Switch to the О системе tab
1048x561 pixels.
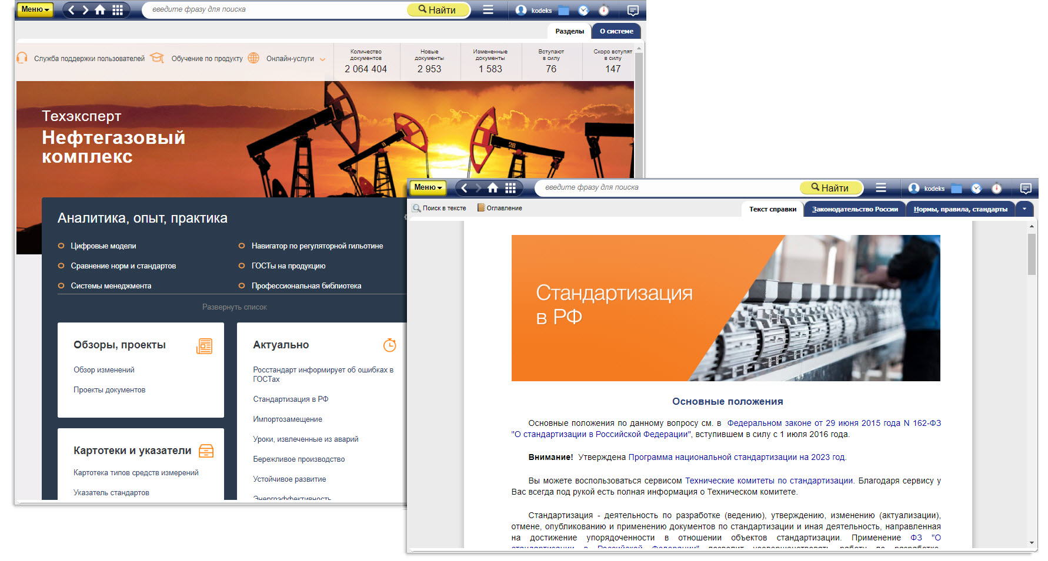tap(616, 31)
